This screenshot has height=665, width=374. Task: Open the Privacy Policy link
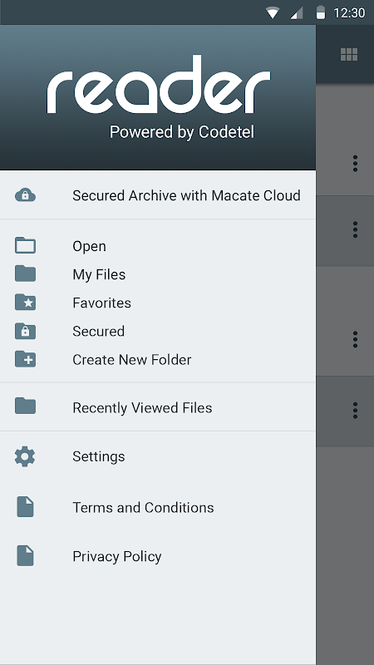point(158,556)
